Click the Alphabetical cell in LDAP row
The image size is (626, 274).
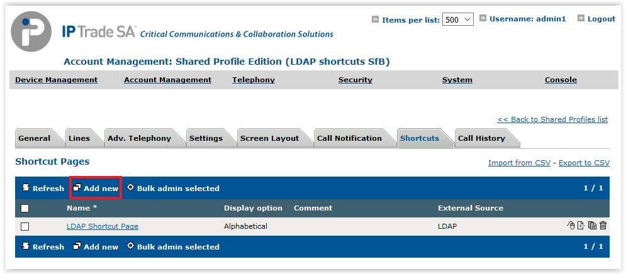coord(245,226)
